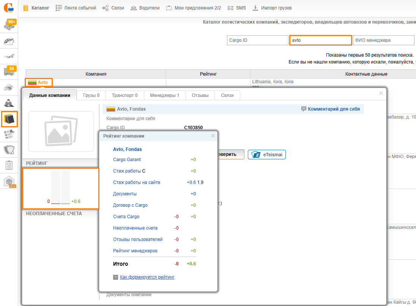Close the company details panel
416x306 pixels.
[381, 93]
